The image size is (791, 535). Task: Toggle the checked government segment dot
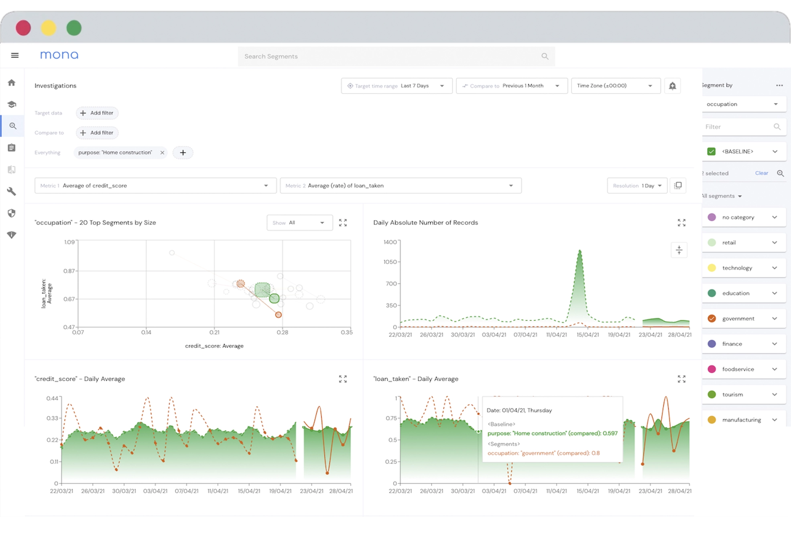pos(712,318)
